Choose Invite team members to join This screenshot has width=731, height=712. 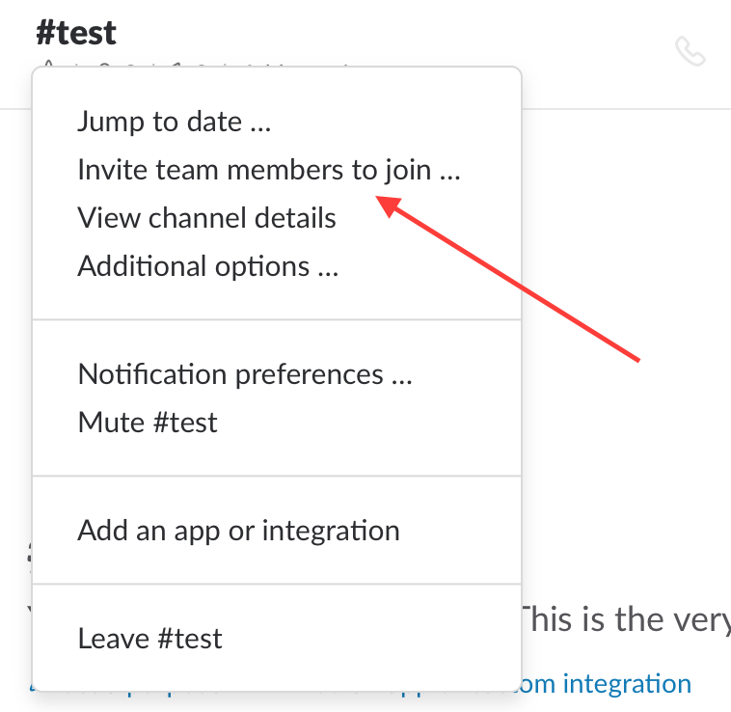click(x=268, y=169)
